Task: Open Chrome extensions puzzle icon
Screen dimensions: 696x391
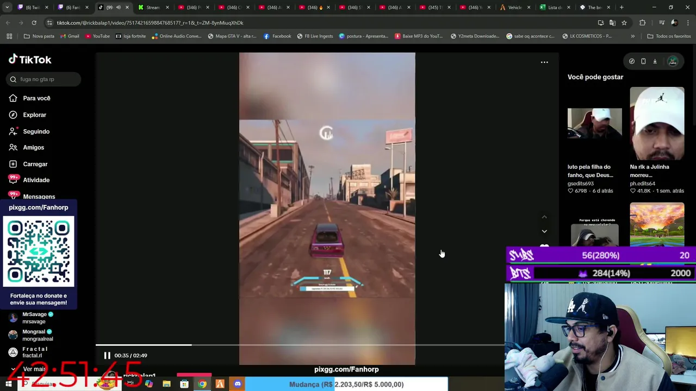Action: coord(643,23)
